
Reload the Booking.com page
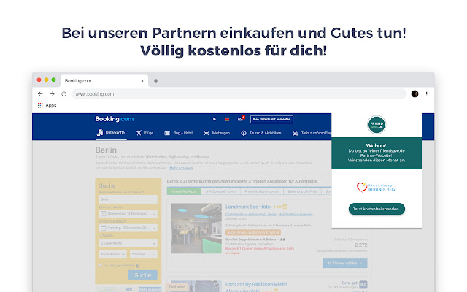[x=64, y=94]
